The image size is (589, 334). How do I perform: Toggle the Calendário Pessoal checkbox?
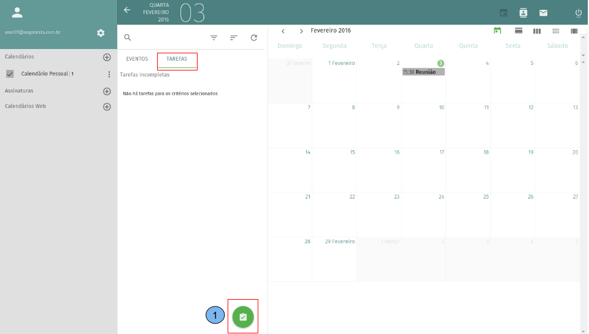[10, 74]
